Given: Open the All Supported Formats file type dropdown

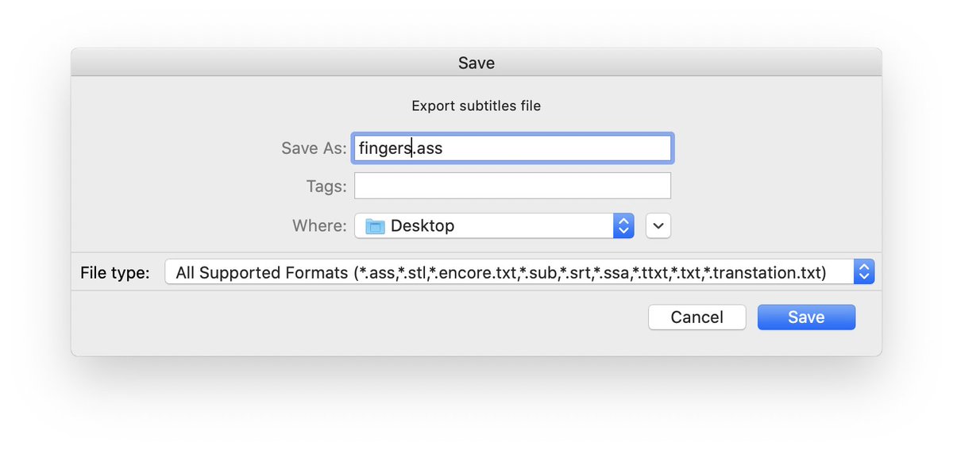Looking at the screenshot, I should (x=519, y=272).
